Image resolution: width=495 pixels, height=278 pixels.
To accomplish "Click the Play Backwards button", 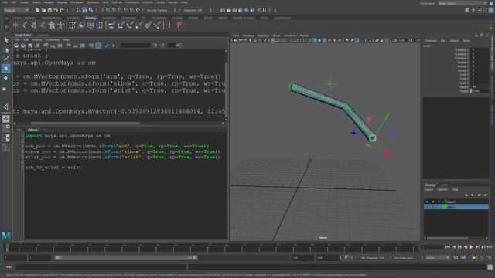I will click(x=466, y=247).
